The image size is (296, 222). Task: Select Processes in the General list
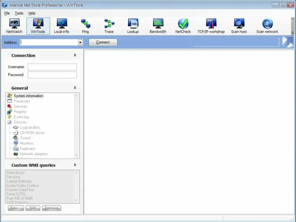(22, 101)
